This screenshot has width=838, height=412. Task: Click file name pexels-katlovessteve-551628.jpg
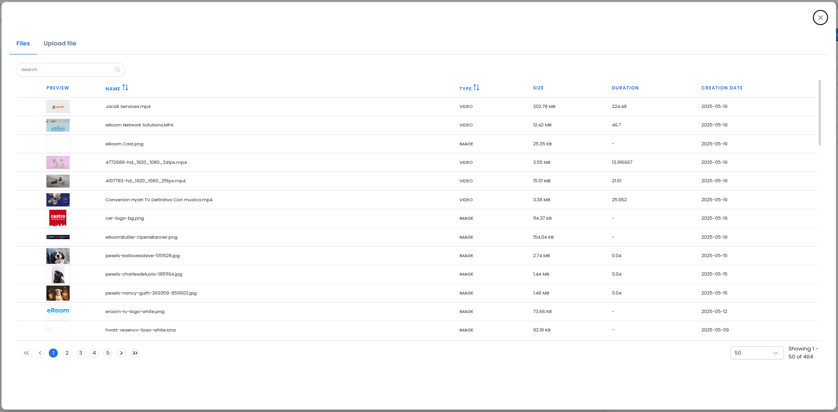pos(143,256)
